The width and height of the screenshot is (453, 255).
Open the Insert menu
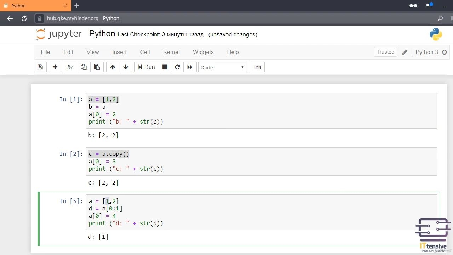pyautogui.click(x=119, y=52)
